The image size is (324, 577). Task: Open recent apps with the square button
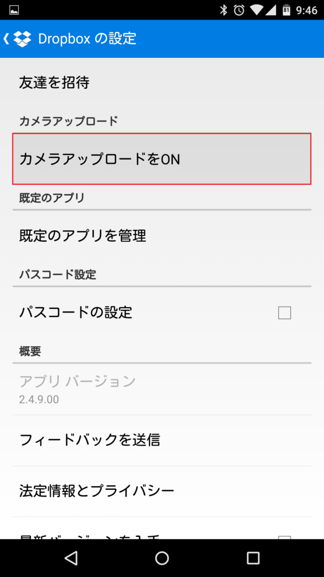pyautogui.click(x=253, y=558)
